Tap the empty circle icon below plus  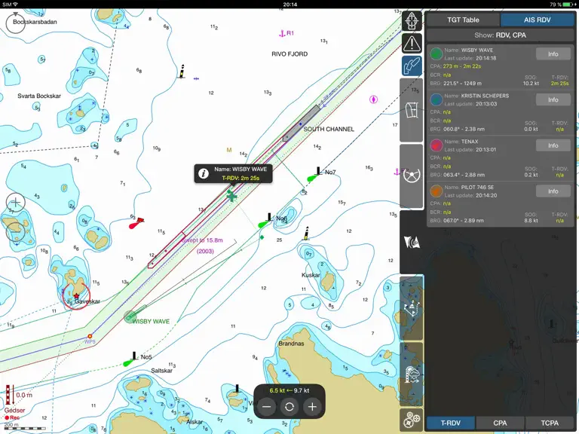tap(16, 232)
